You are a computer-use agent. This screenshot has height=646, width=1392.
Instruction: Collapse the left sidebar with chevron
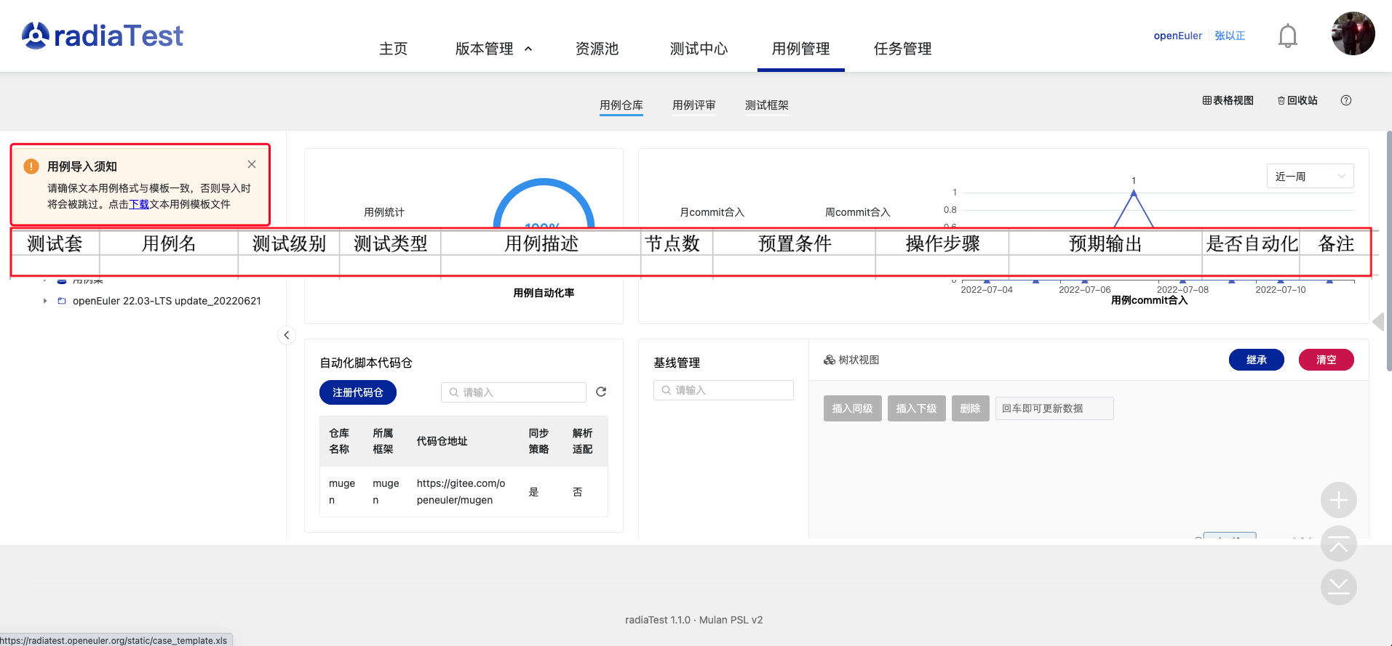[287, 335]
